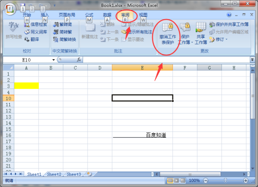Click Insert Worksheet tab icon

point(90,174)
